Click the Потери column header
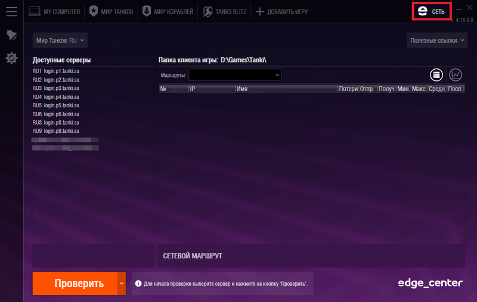Viewport: 477px width, 302px height. 348,89
